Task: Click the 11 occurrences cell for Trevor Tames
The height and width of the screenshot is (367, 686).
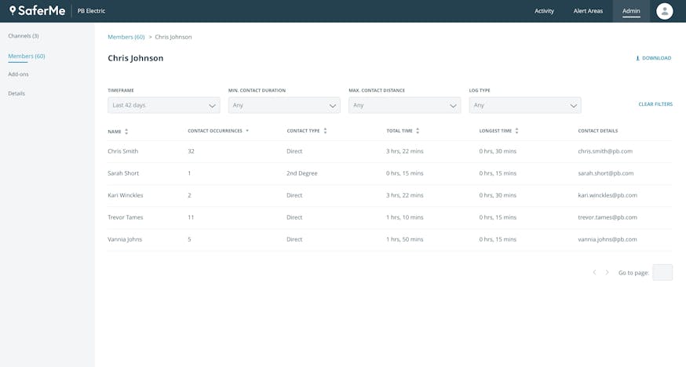Action: click(191, 217)
